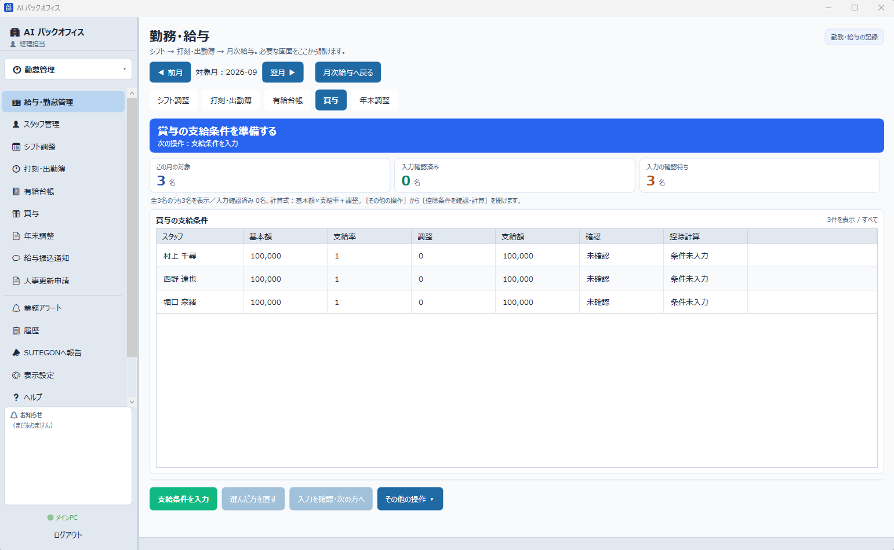The height and width of the screenshot is (550, 894).
Task: Select the 年末調整 tab
Action: [x=375, y=100]
